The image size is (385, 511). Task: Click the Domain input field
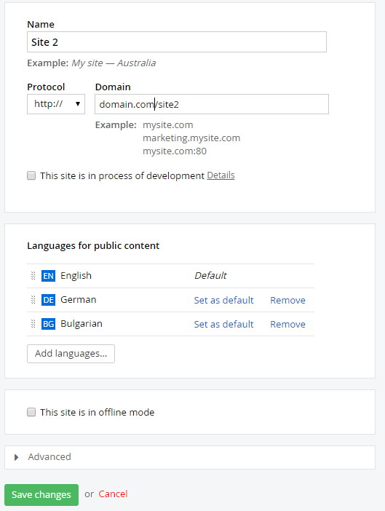(x=212, y=104)
